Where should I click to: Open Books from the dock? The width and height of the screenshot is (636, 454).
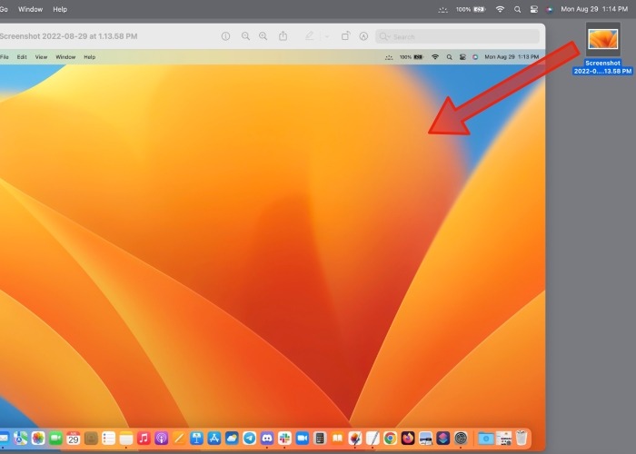click(x=337, y=439)
